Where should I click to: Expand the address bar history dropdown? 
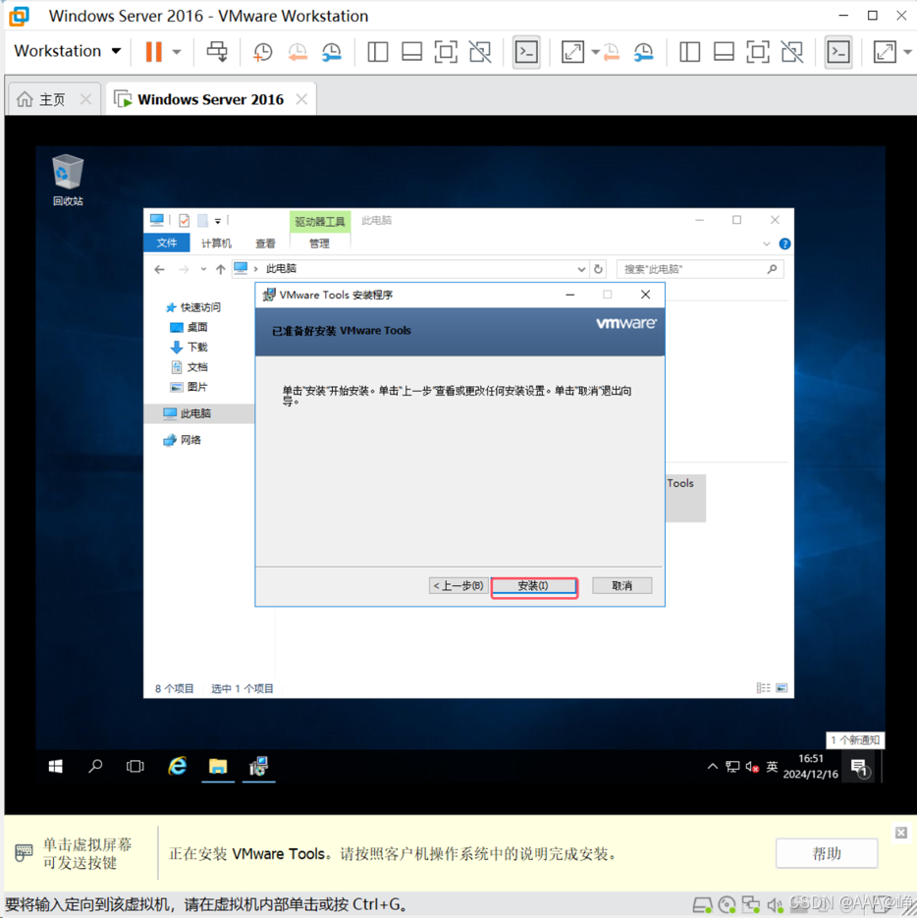tap(581, 269)
